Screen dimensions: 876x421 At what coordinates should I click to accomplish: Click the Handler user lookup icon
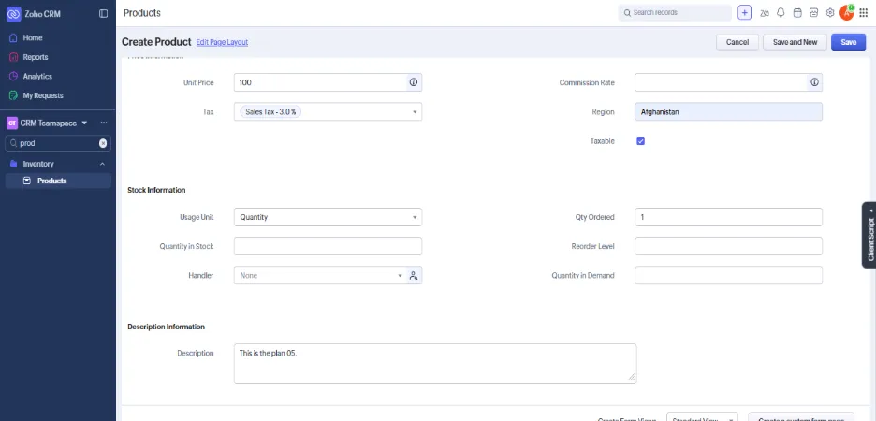[x=414, y=275]
